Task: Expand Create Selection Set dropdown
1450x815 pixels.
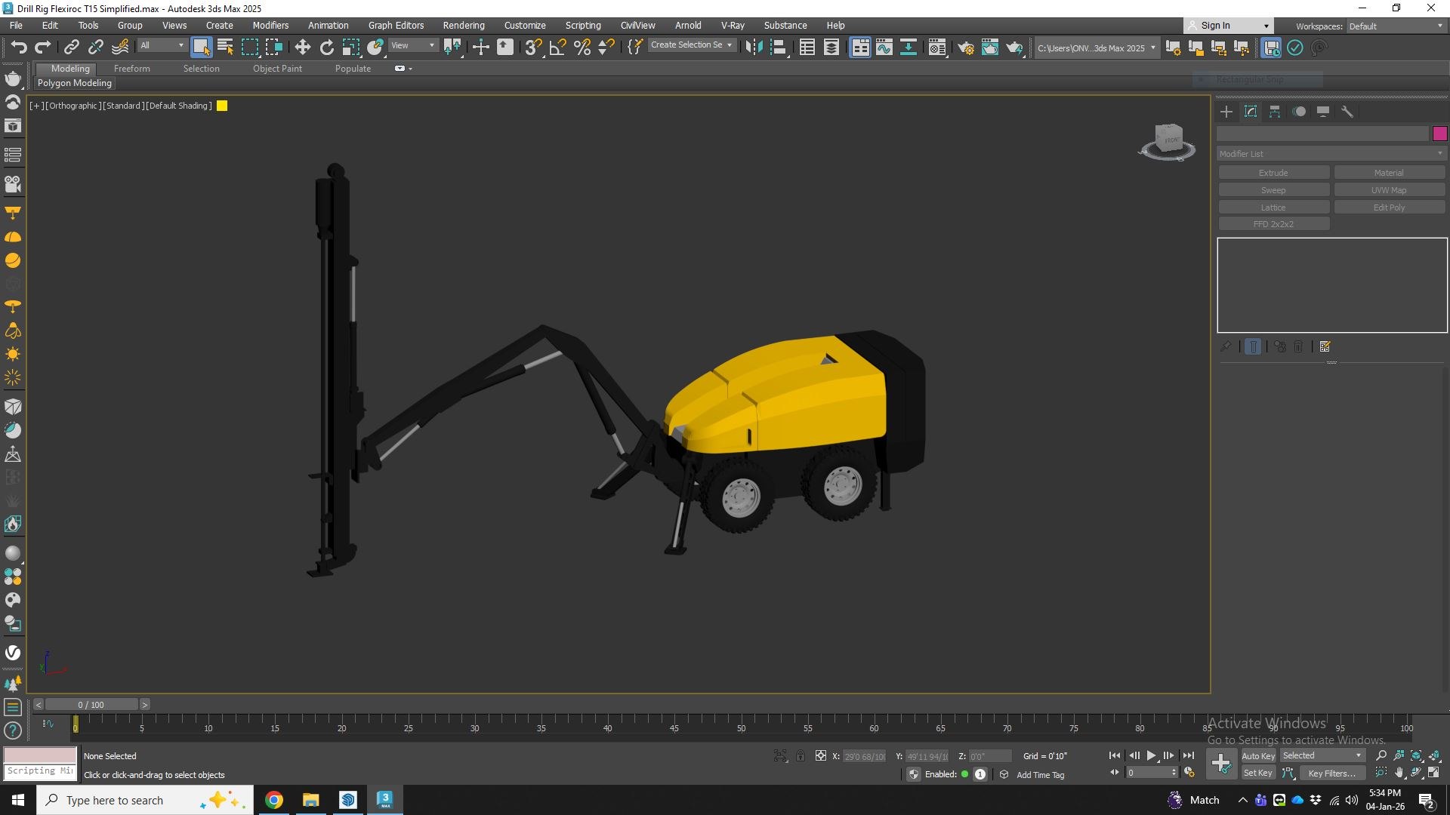Action: coord(692,45)
